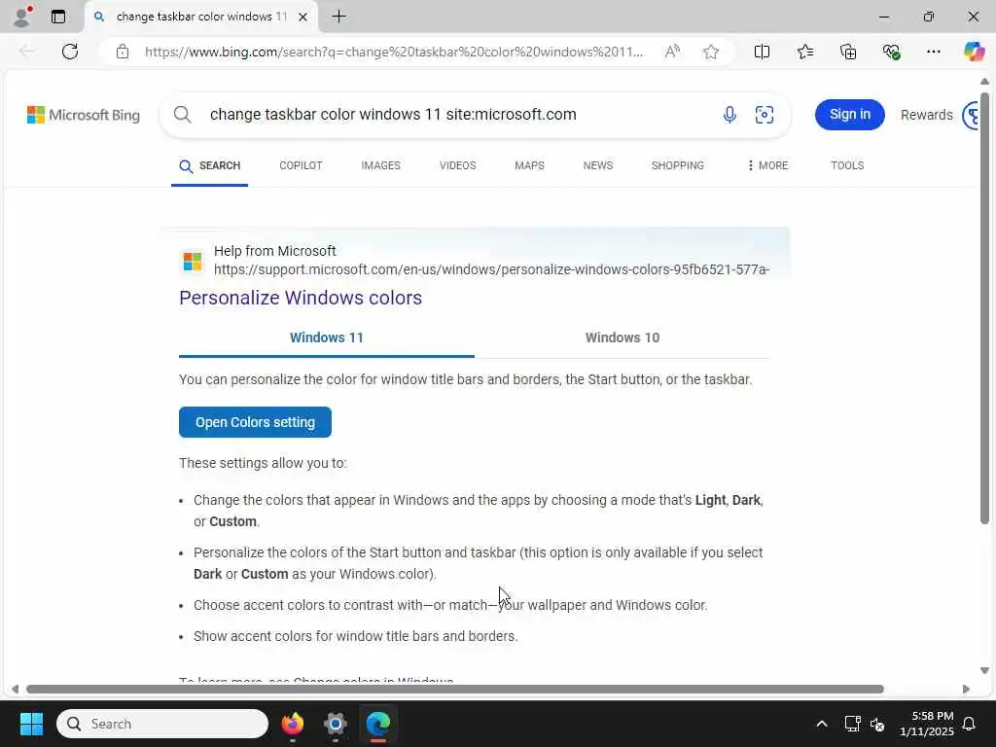Viewport: 996px width, 747px height.
Task: Launch Copilot from the Edge toolbar
Action: 974,52
